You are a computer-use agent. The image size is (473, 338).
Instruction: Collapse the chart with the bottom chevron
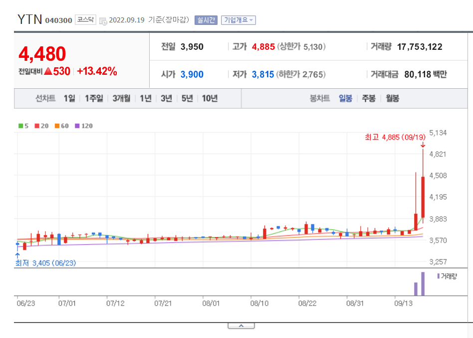pos(241,326)
